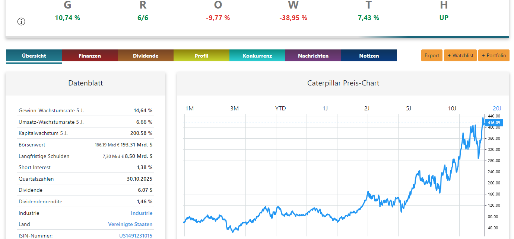Click the G score 10,74 %
This screenshot has width=514, height=239.
coord(67,17)
